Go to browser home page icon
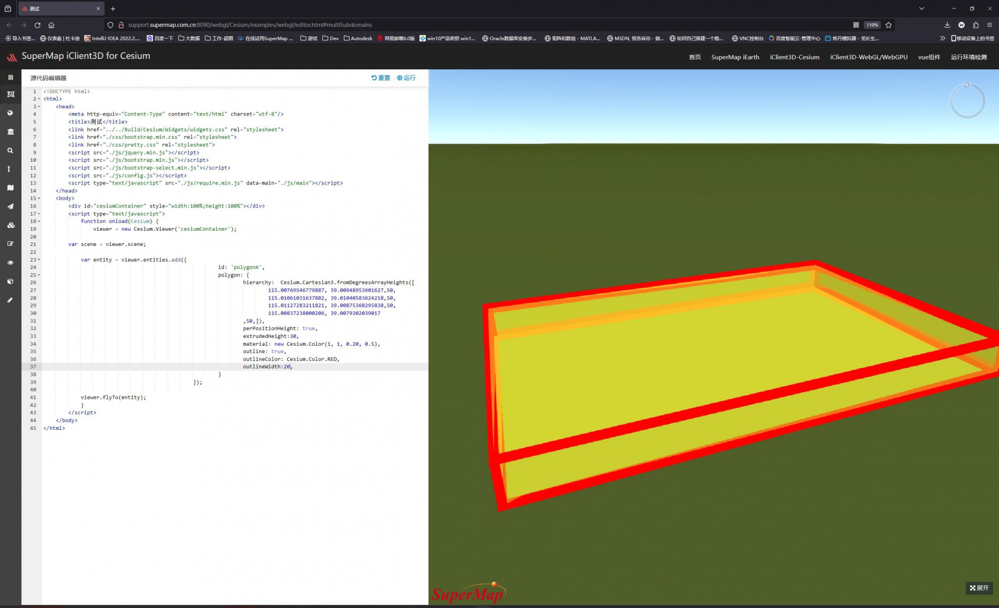999x608 pixels. pyautogui.click(x=51, y=25)
